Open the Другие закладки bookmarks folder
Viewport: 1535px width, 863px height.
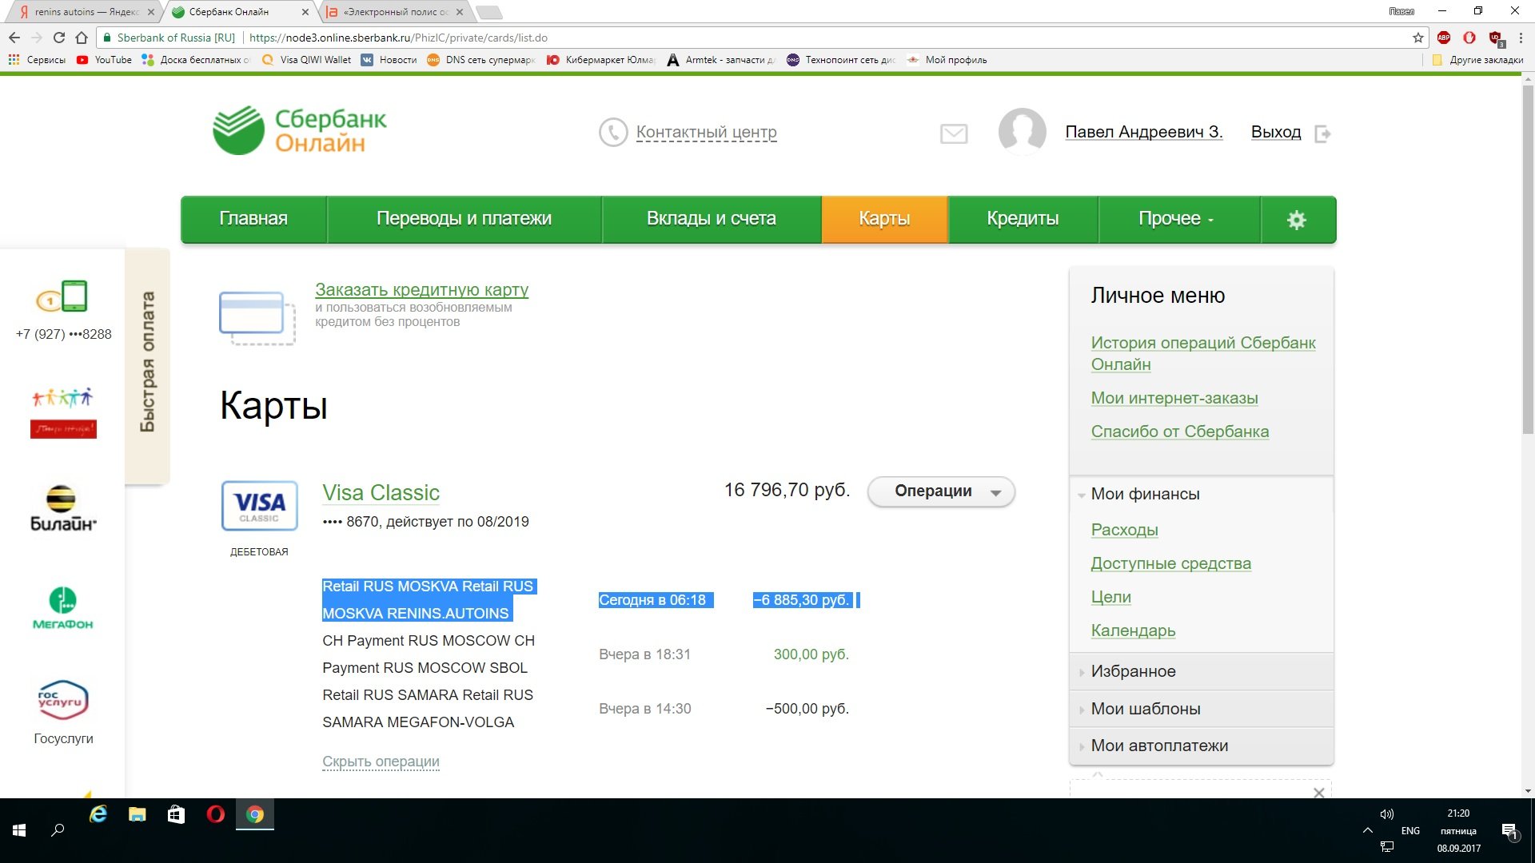[x=1478, y=60]
